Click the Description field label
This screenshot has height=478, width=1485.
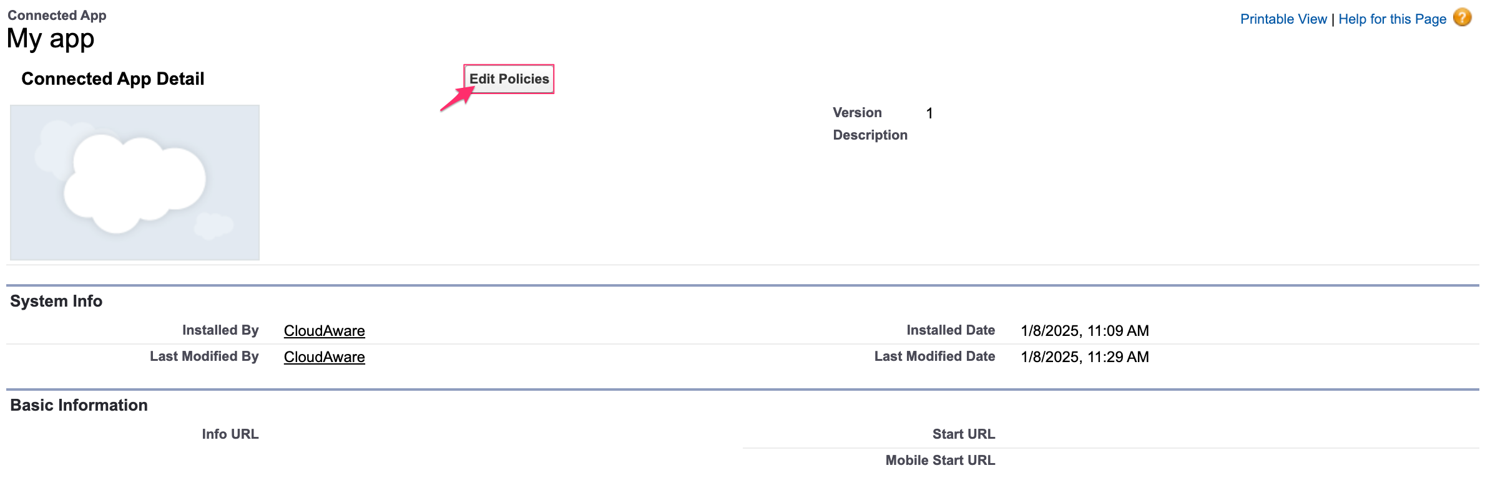pyautogui.click(x=870, y=135)
